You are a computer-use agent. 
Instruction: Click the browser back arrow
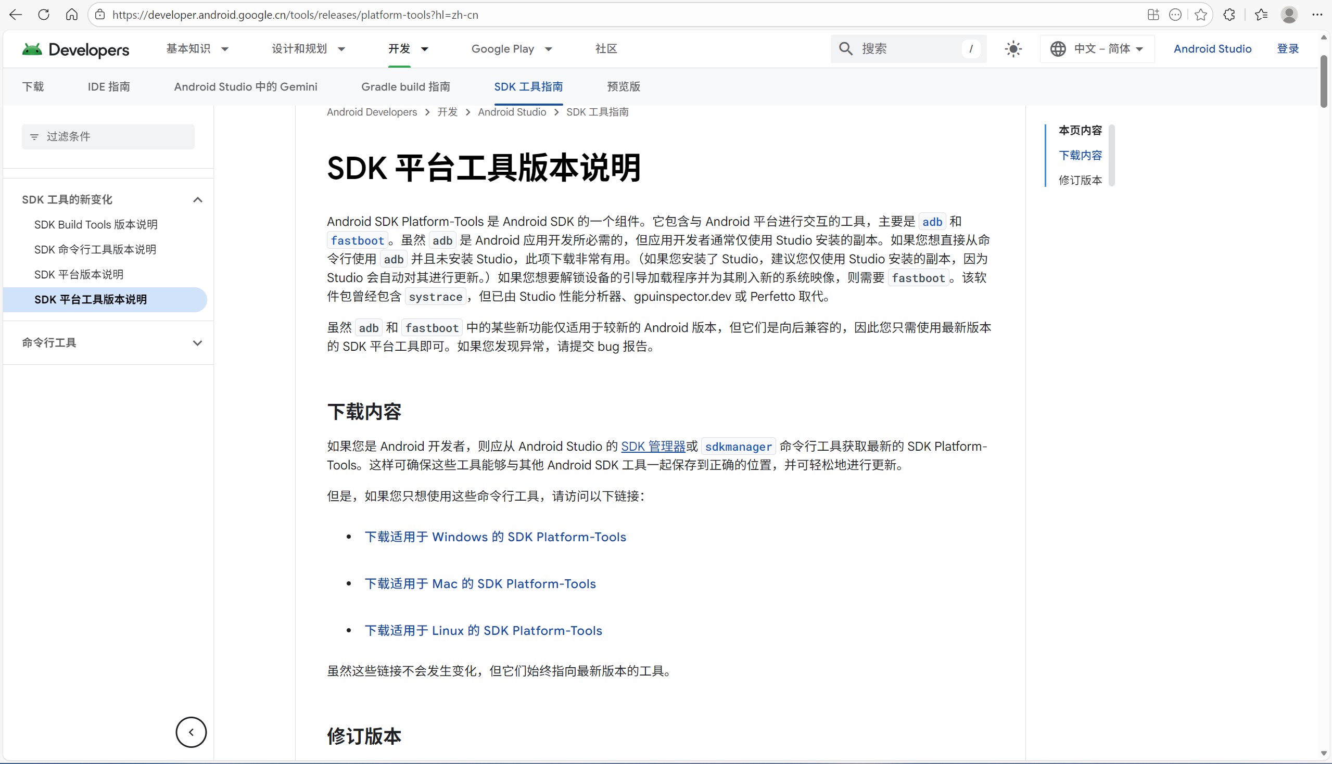coord(15,15)
